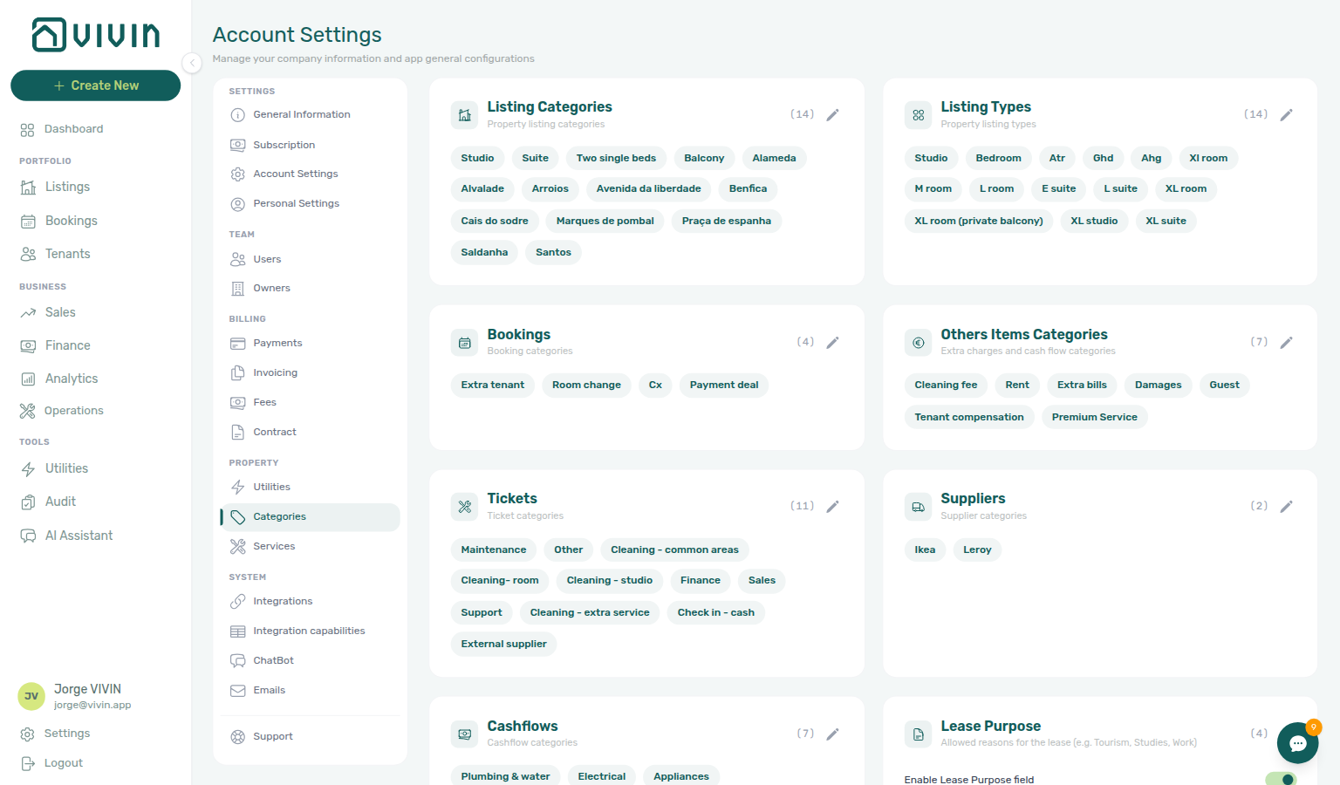Click the VIVIN logo
The image size is (1340, 785).
point(96,35)
